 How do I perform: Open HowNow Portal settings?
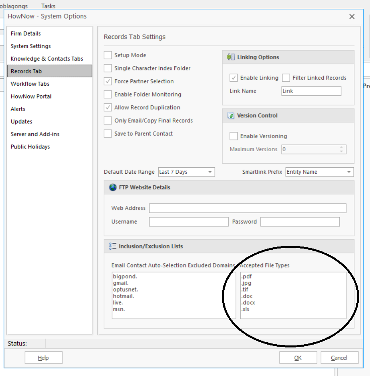[31, 97]
